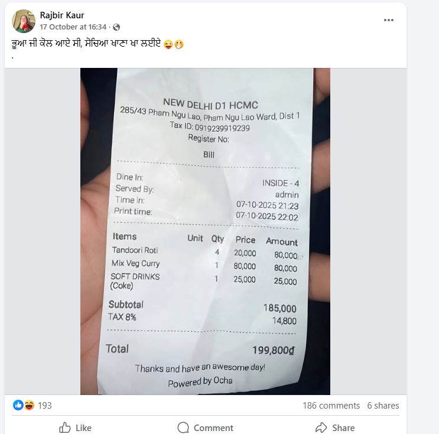Click the Like text label

click(x=83, y=428)
